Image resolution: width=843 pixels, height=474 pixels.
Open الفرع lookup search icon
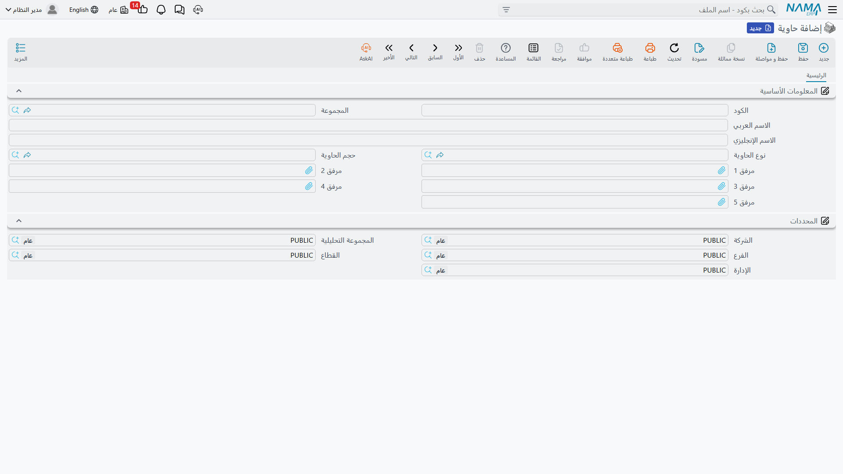pyautogui.click(x=428, y=255)
